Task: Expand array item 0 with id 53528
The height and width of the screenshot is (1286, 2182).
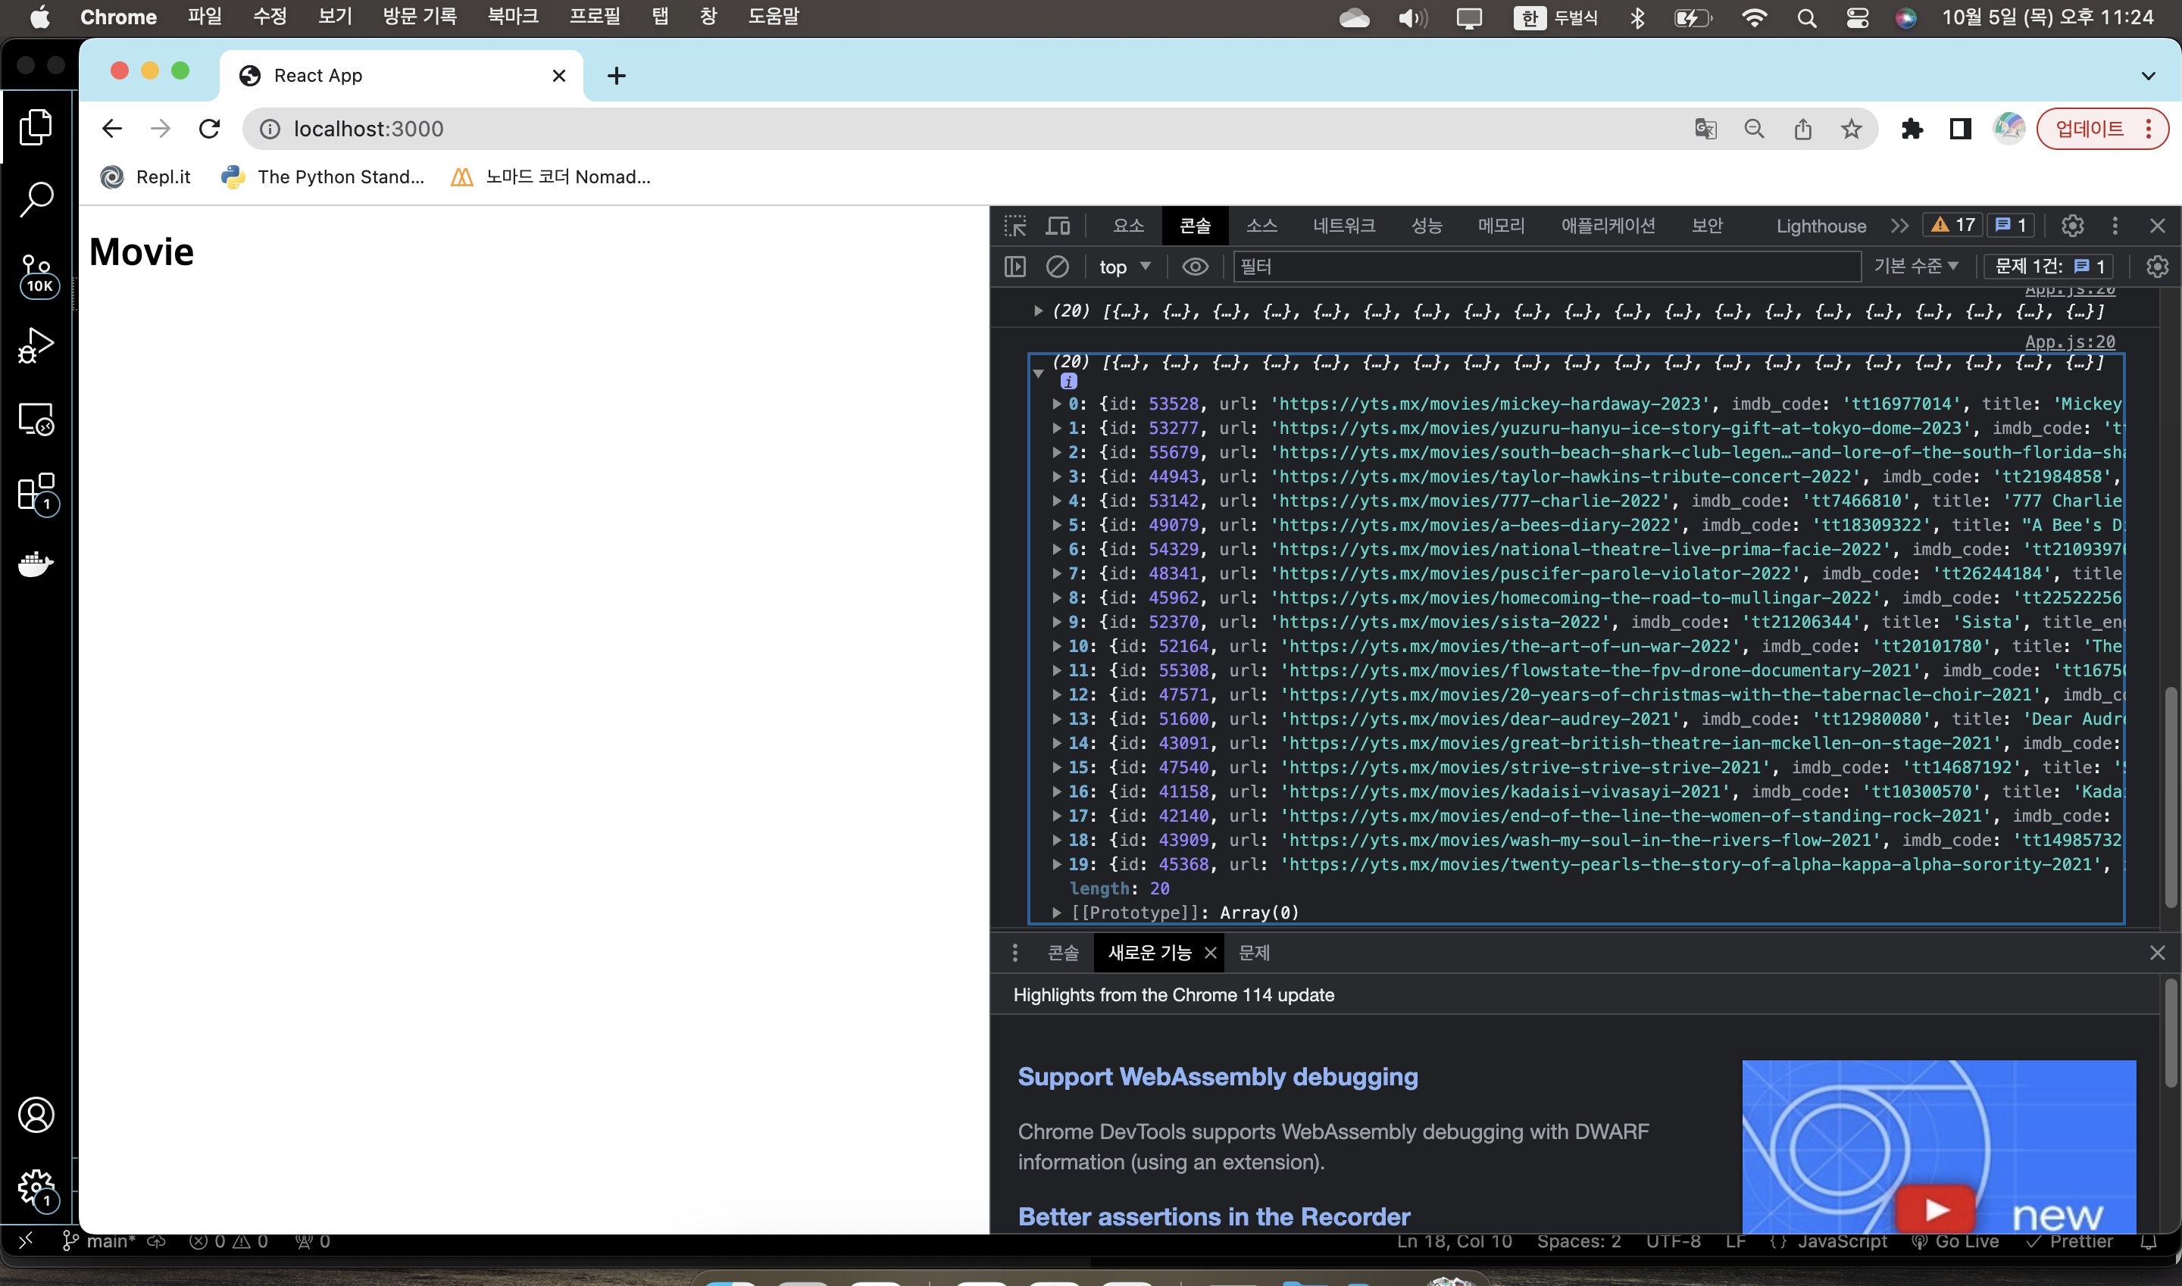Action: point(1057,404)
